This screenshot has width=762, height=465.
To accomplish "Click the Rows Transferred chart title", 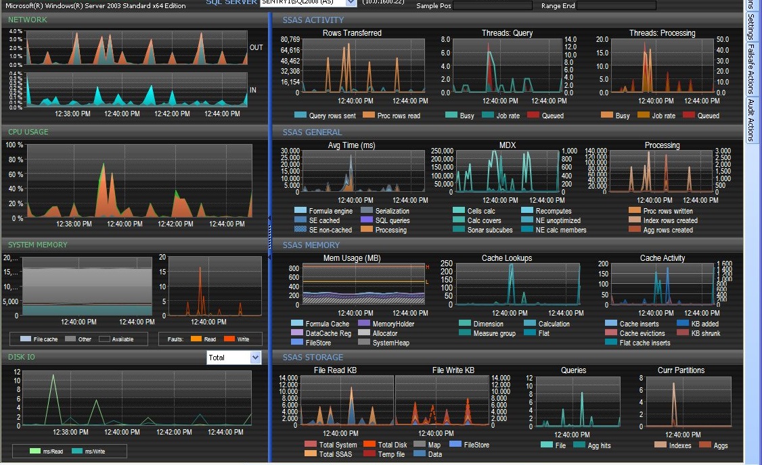I will point(353,33).
